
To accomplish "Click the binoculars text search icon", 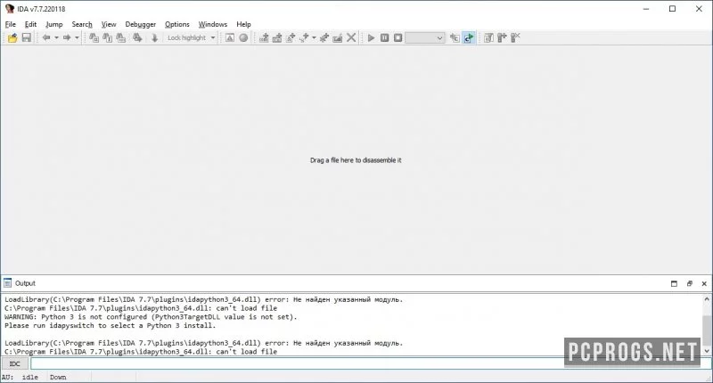I will click(x=107, y=37).
